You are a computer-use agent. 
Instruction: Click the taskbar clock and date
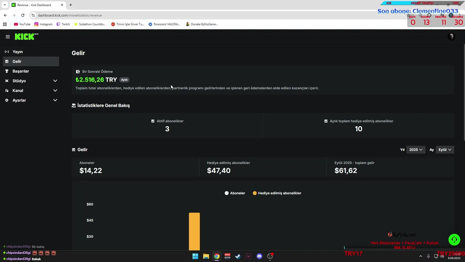point(454,256)
